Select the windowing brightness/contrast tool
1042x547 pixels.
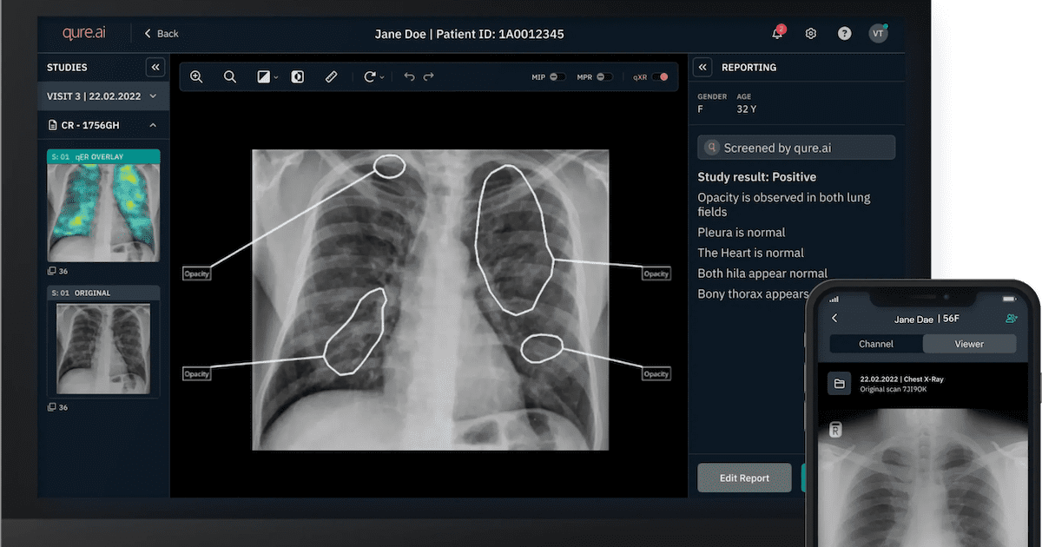click(263, 76)
